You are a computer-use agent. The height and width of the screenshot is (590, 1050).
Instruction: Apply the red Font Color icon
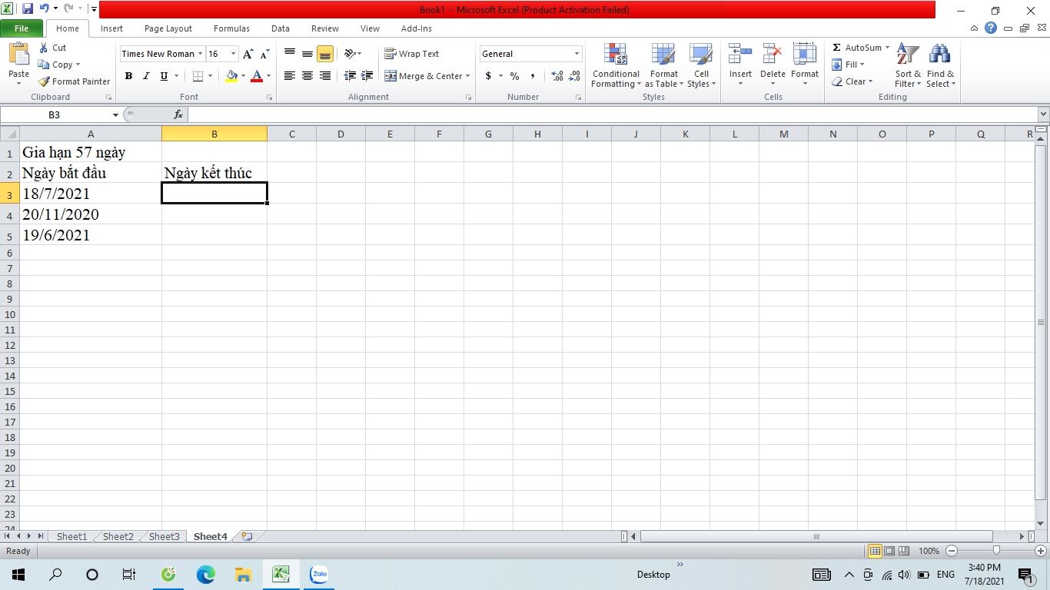pyautogui.click(x=257, y=76)
